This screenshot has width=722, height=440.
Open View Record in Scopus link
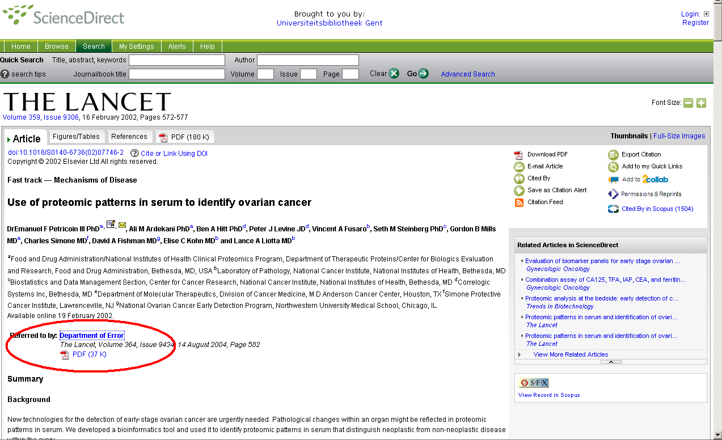[x=549, y=395]
